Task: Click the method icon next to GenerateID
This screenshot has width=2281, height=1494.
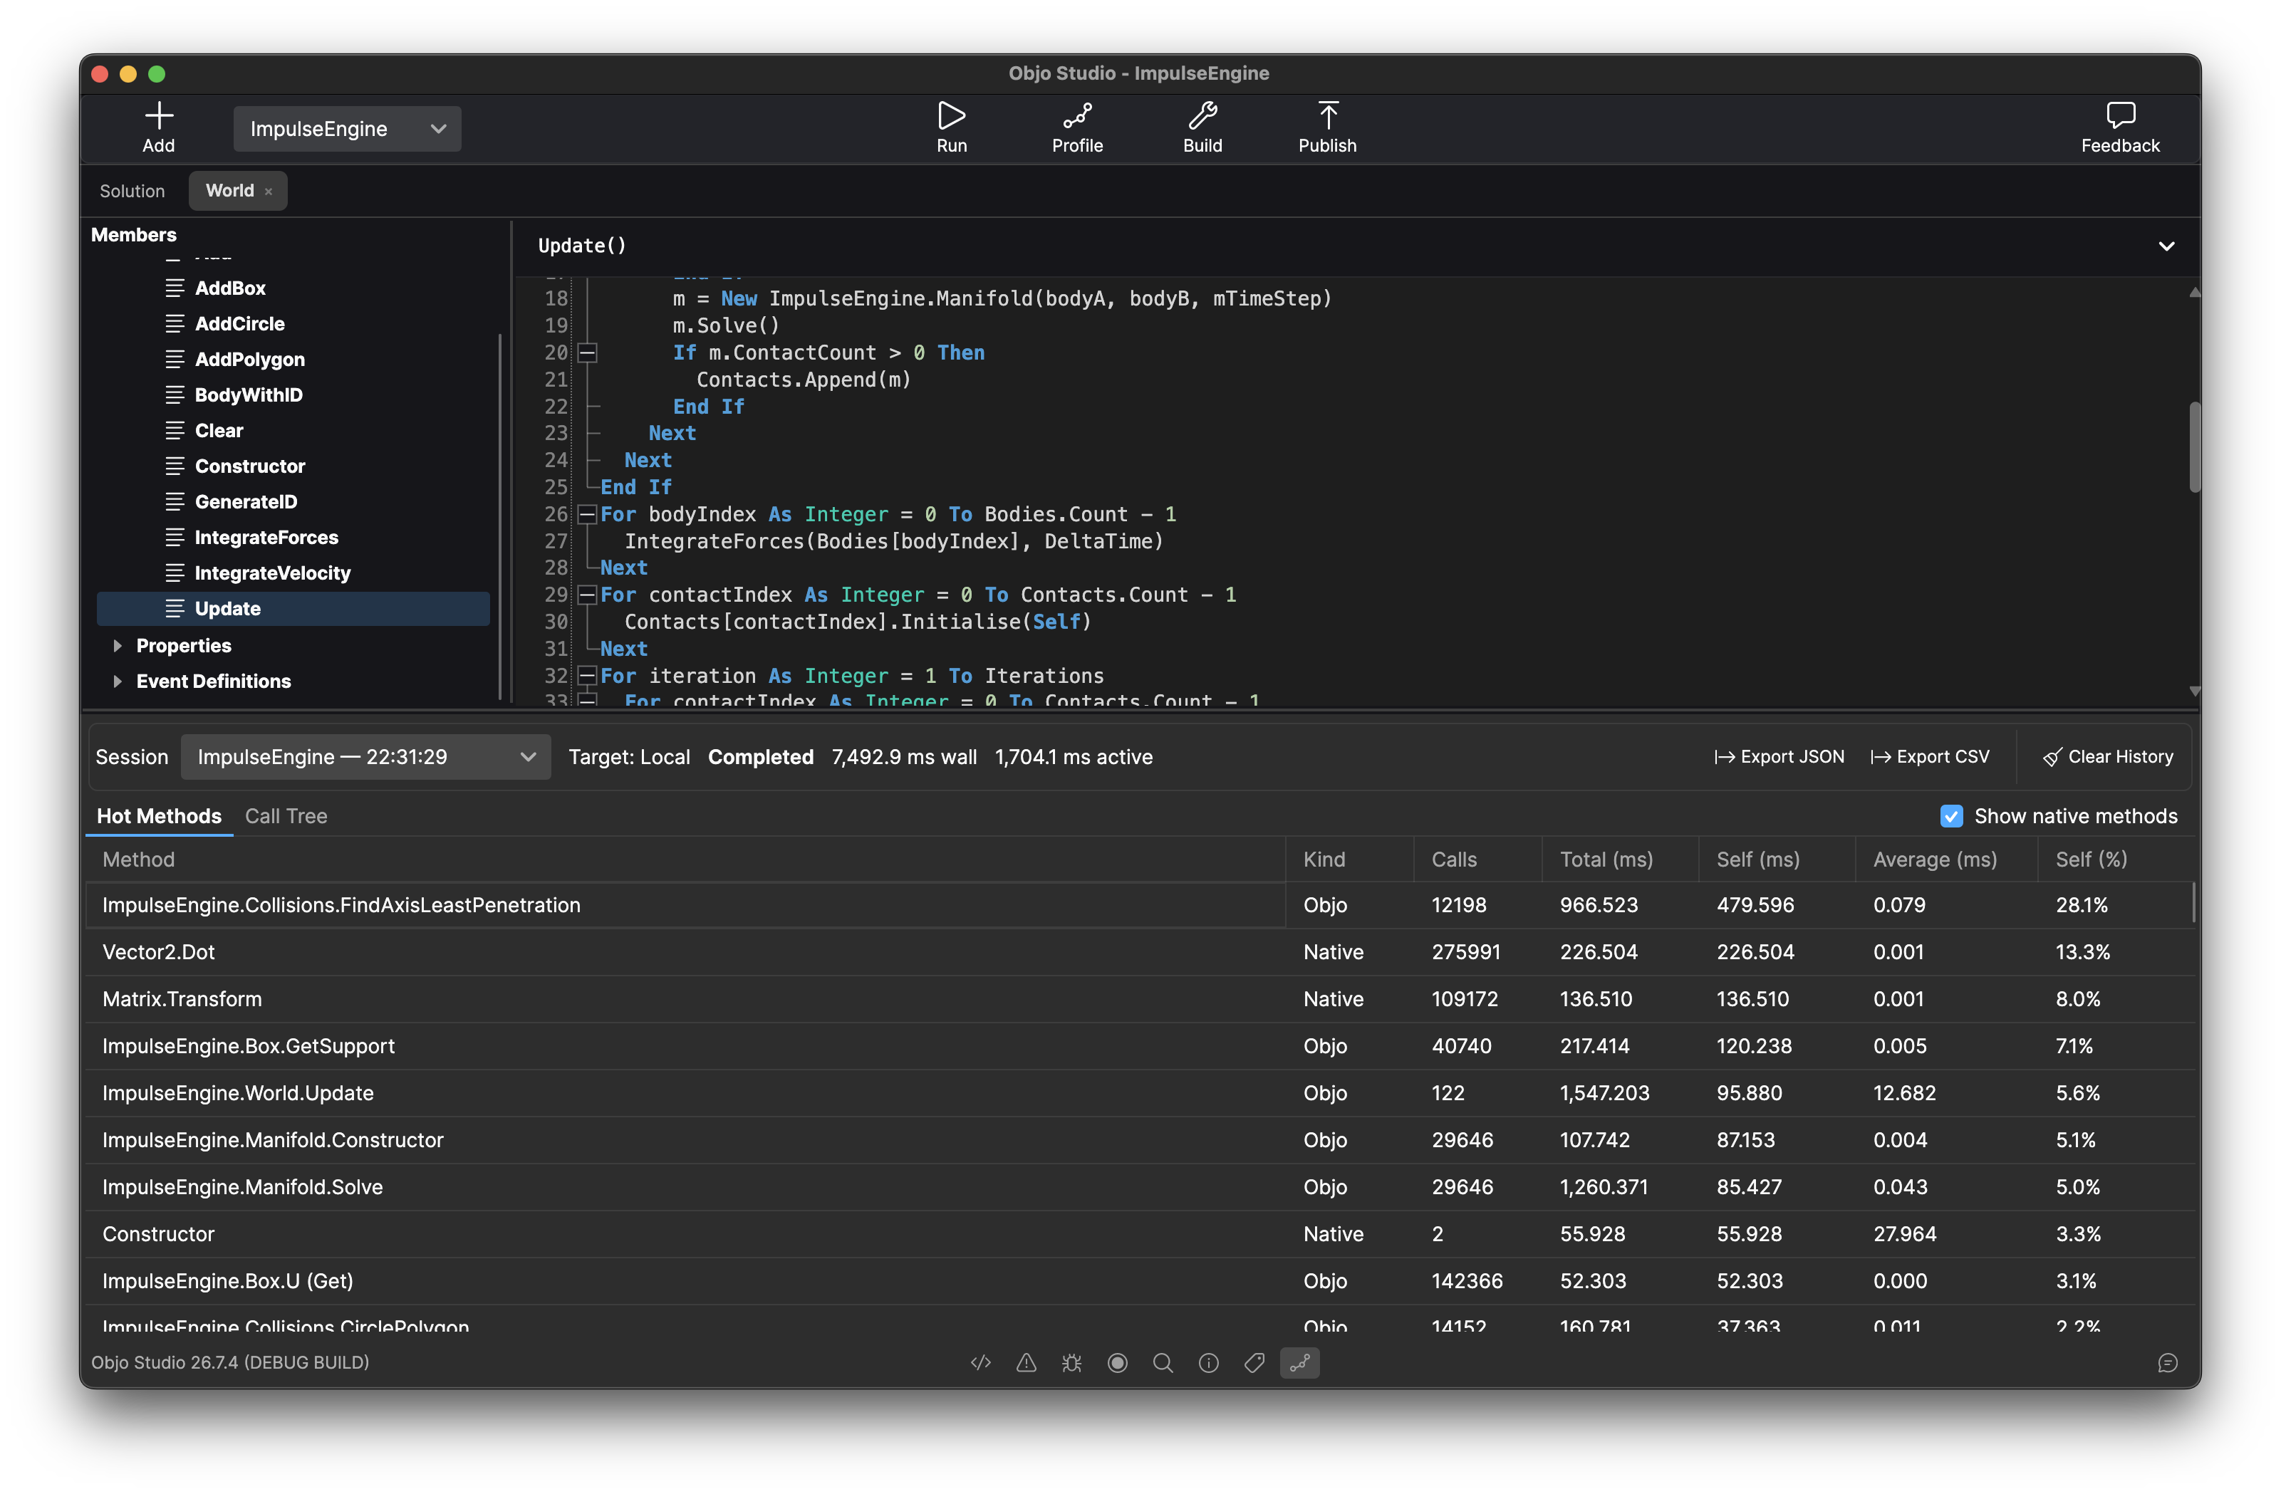Action: [175, 501]
